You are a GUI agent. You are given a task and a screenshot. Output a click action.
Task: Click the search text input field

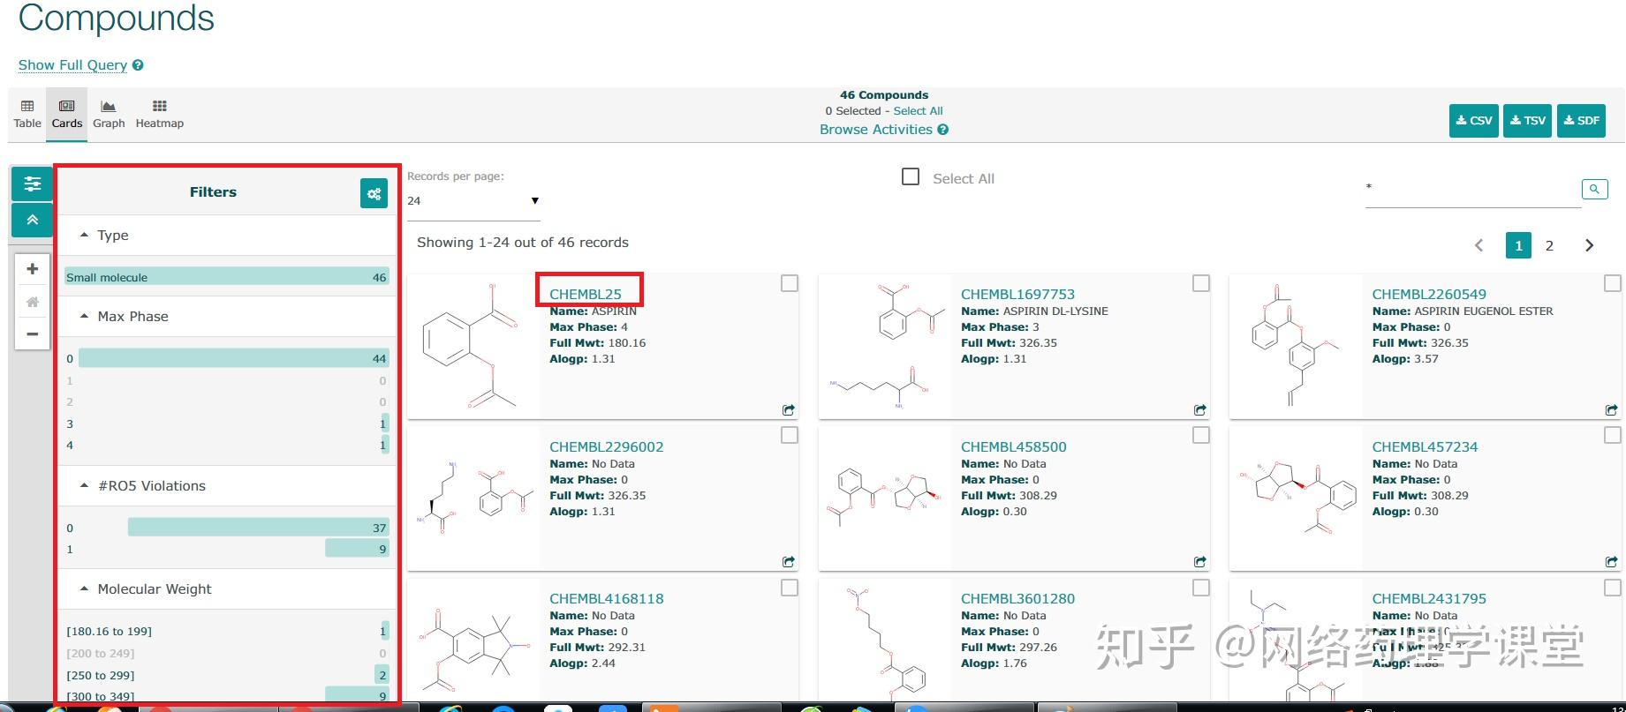pos(1471,188)
